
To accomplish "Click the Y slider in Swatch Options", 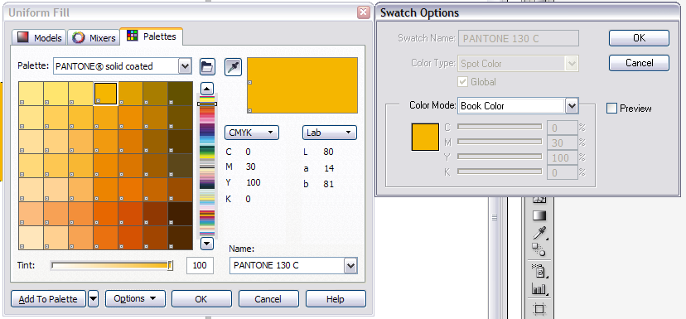I will (x=500, y=157).
